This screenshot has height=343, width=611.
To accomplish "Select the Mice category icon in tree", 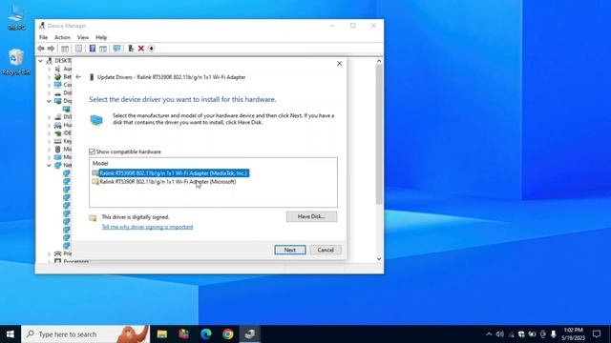I will coord(57,149).
